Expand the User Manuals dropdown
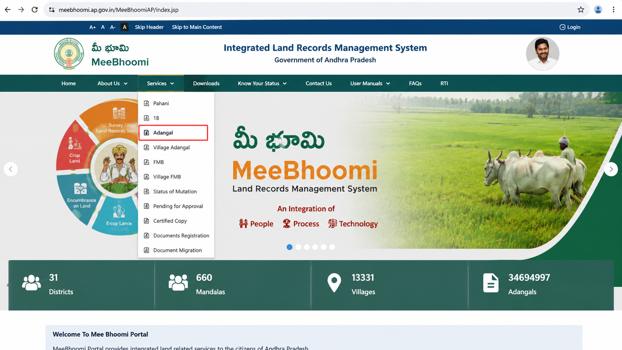The width and height of the screenshot is (622, 350). coord(370,83)
